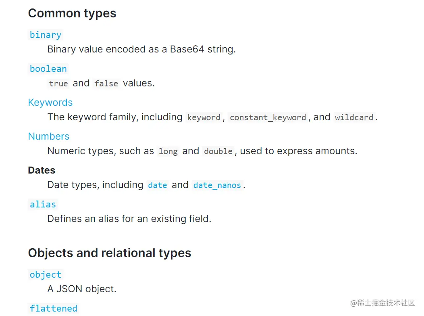
Task: Follow the object type link
Action: tap(46, 274)
